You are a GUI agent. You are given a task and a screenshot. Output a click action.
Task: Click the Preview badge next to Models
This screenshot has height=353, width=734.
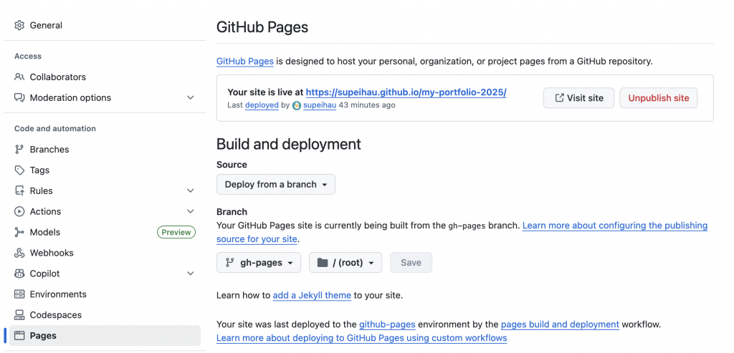click(x=176, y=233)
